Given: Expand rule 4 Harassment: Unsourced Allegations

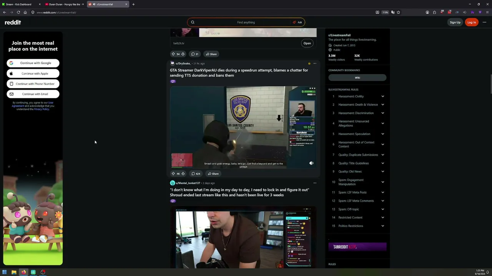Looking at the screenshot, I should tap(382, 123).
